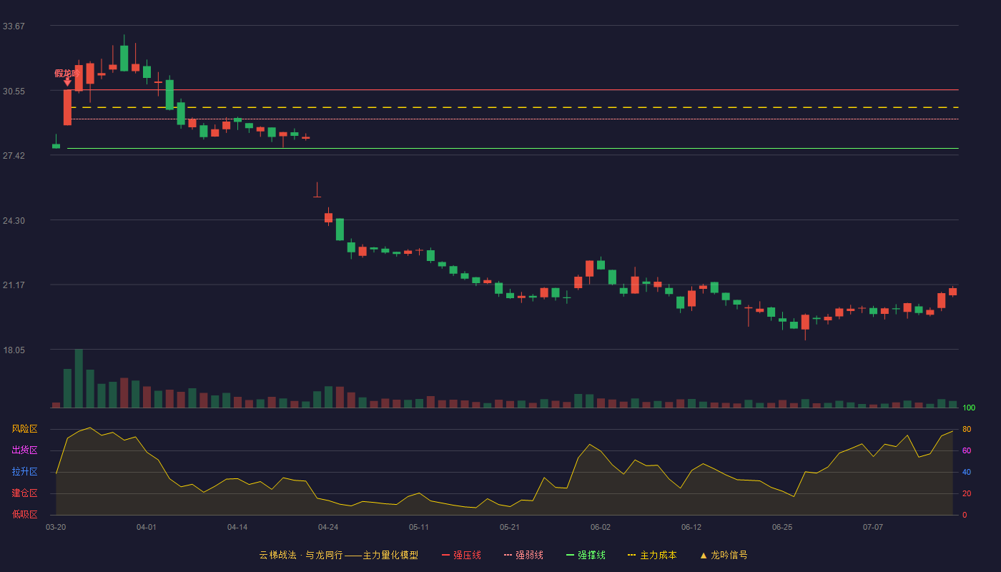This screenshot has height=572, width=1001.
Task: Click the 20 indicator scale label
Action: click(967, 493)
